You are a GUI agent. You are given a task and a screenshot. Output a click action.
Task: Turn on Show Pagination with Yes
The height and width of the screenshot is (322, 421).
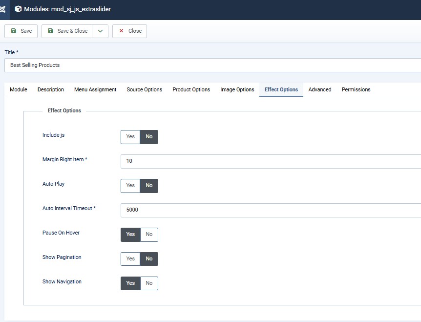pos(130,259)
